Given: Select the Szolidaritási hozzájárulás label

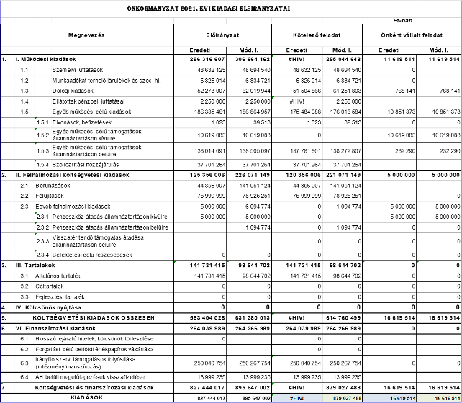Looking at the screenshot, I should coord(86,164).
